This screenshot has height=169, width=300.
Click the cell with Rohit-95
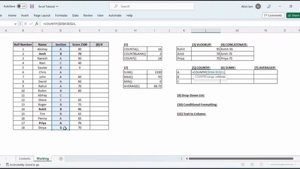(237, 49)
